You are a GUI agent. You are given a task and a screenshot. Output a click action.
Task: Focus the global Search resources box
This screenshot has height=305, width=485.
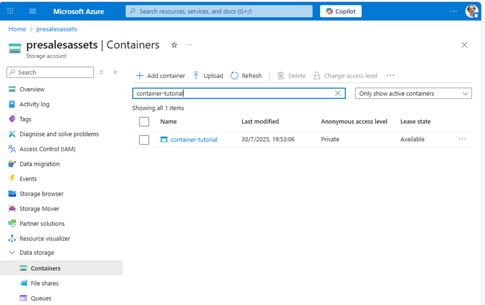point(219,11)
